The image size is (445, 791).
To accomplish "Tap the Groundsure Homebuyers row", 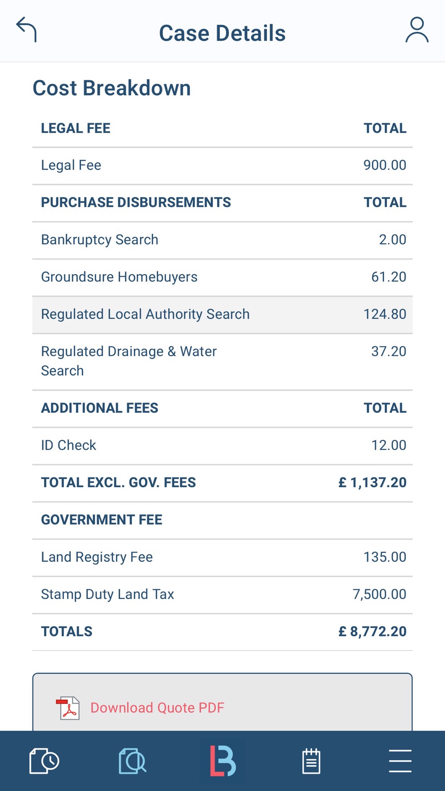I will (222, 277).
